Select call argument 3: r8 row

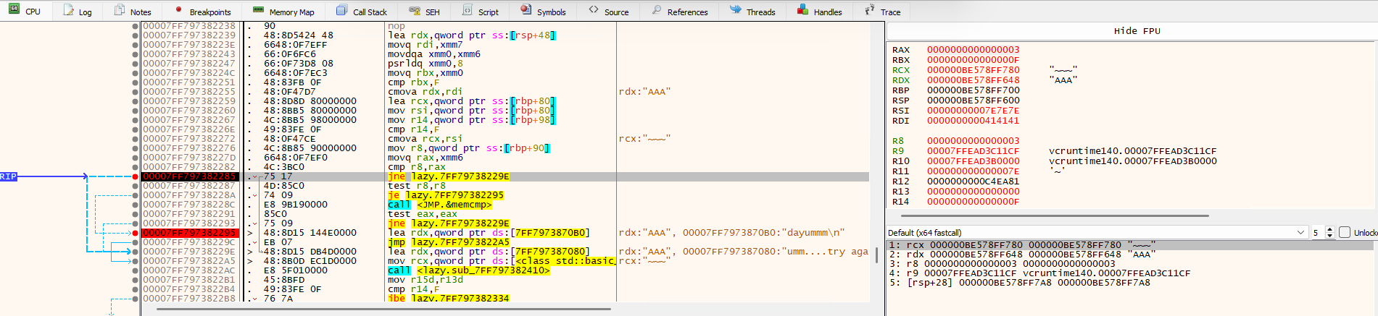(x=1130, y=264)
